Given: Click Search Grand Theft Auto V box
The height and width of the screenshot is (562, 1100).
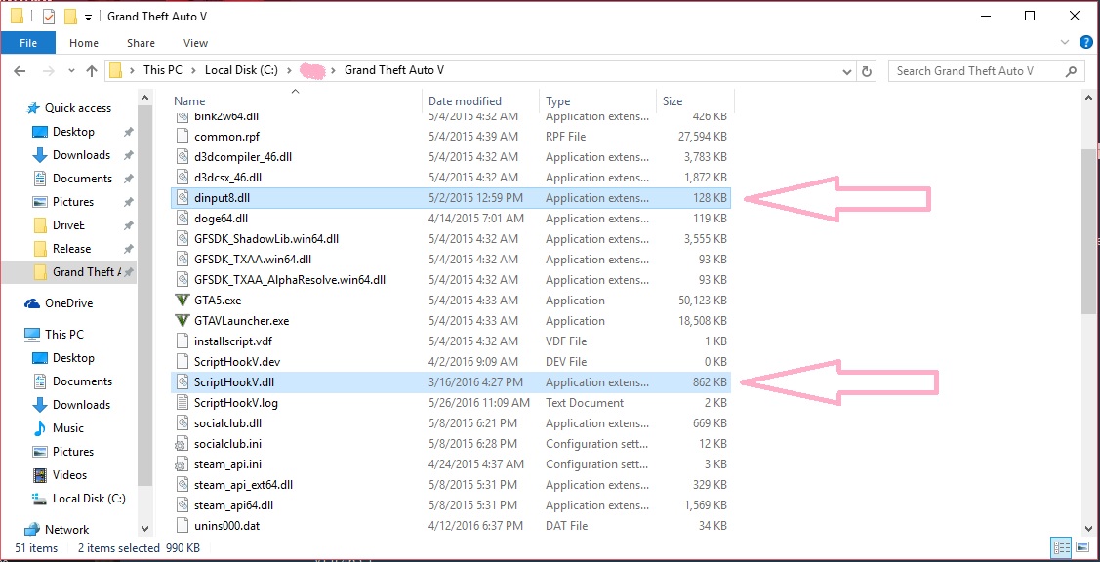Looking at the screenshot, I should tap(986, 71).
